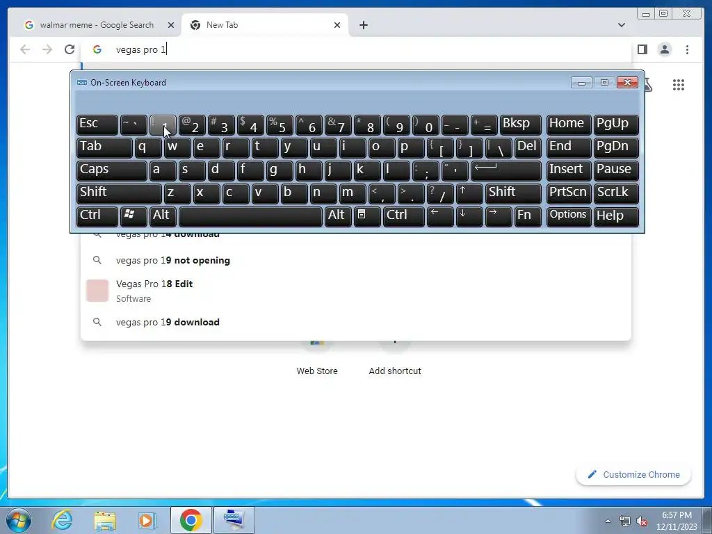Click the left arrow key on keyboard
This screenshot has width=712, height=534.
pos(440,217)
